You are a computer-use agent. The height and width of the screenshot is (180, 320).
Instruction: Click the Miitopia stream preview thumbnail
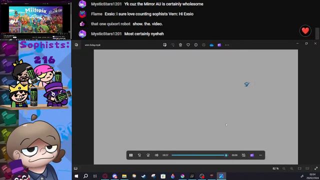point(35,19)
